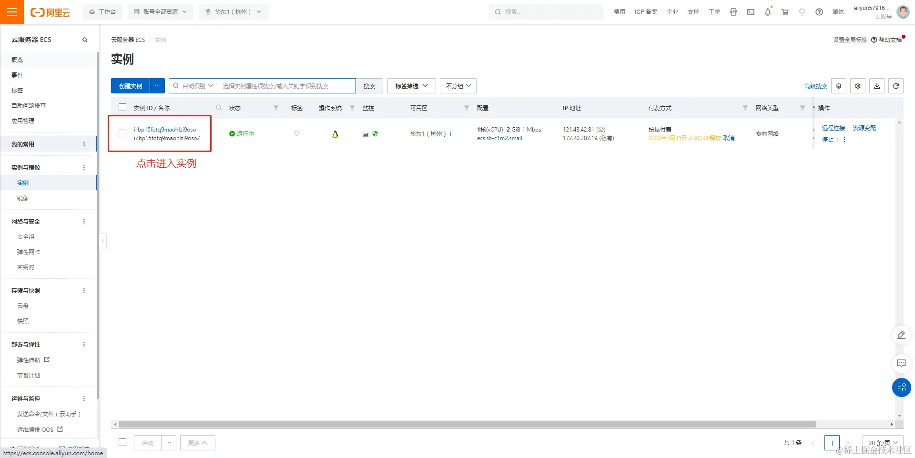Open the help question mark icon
Viewport: 915px width, 458px height.
[x=819, y=12]
